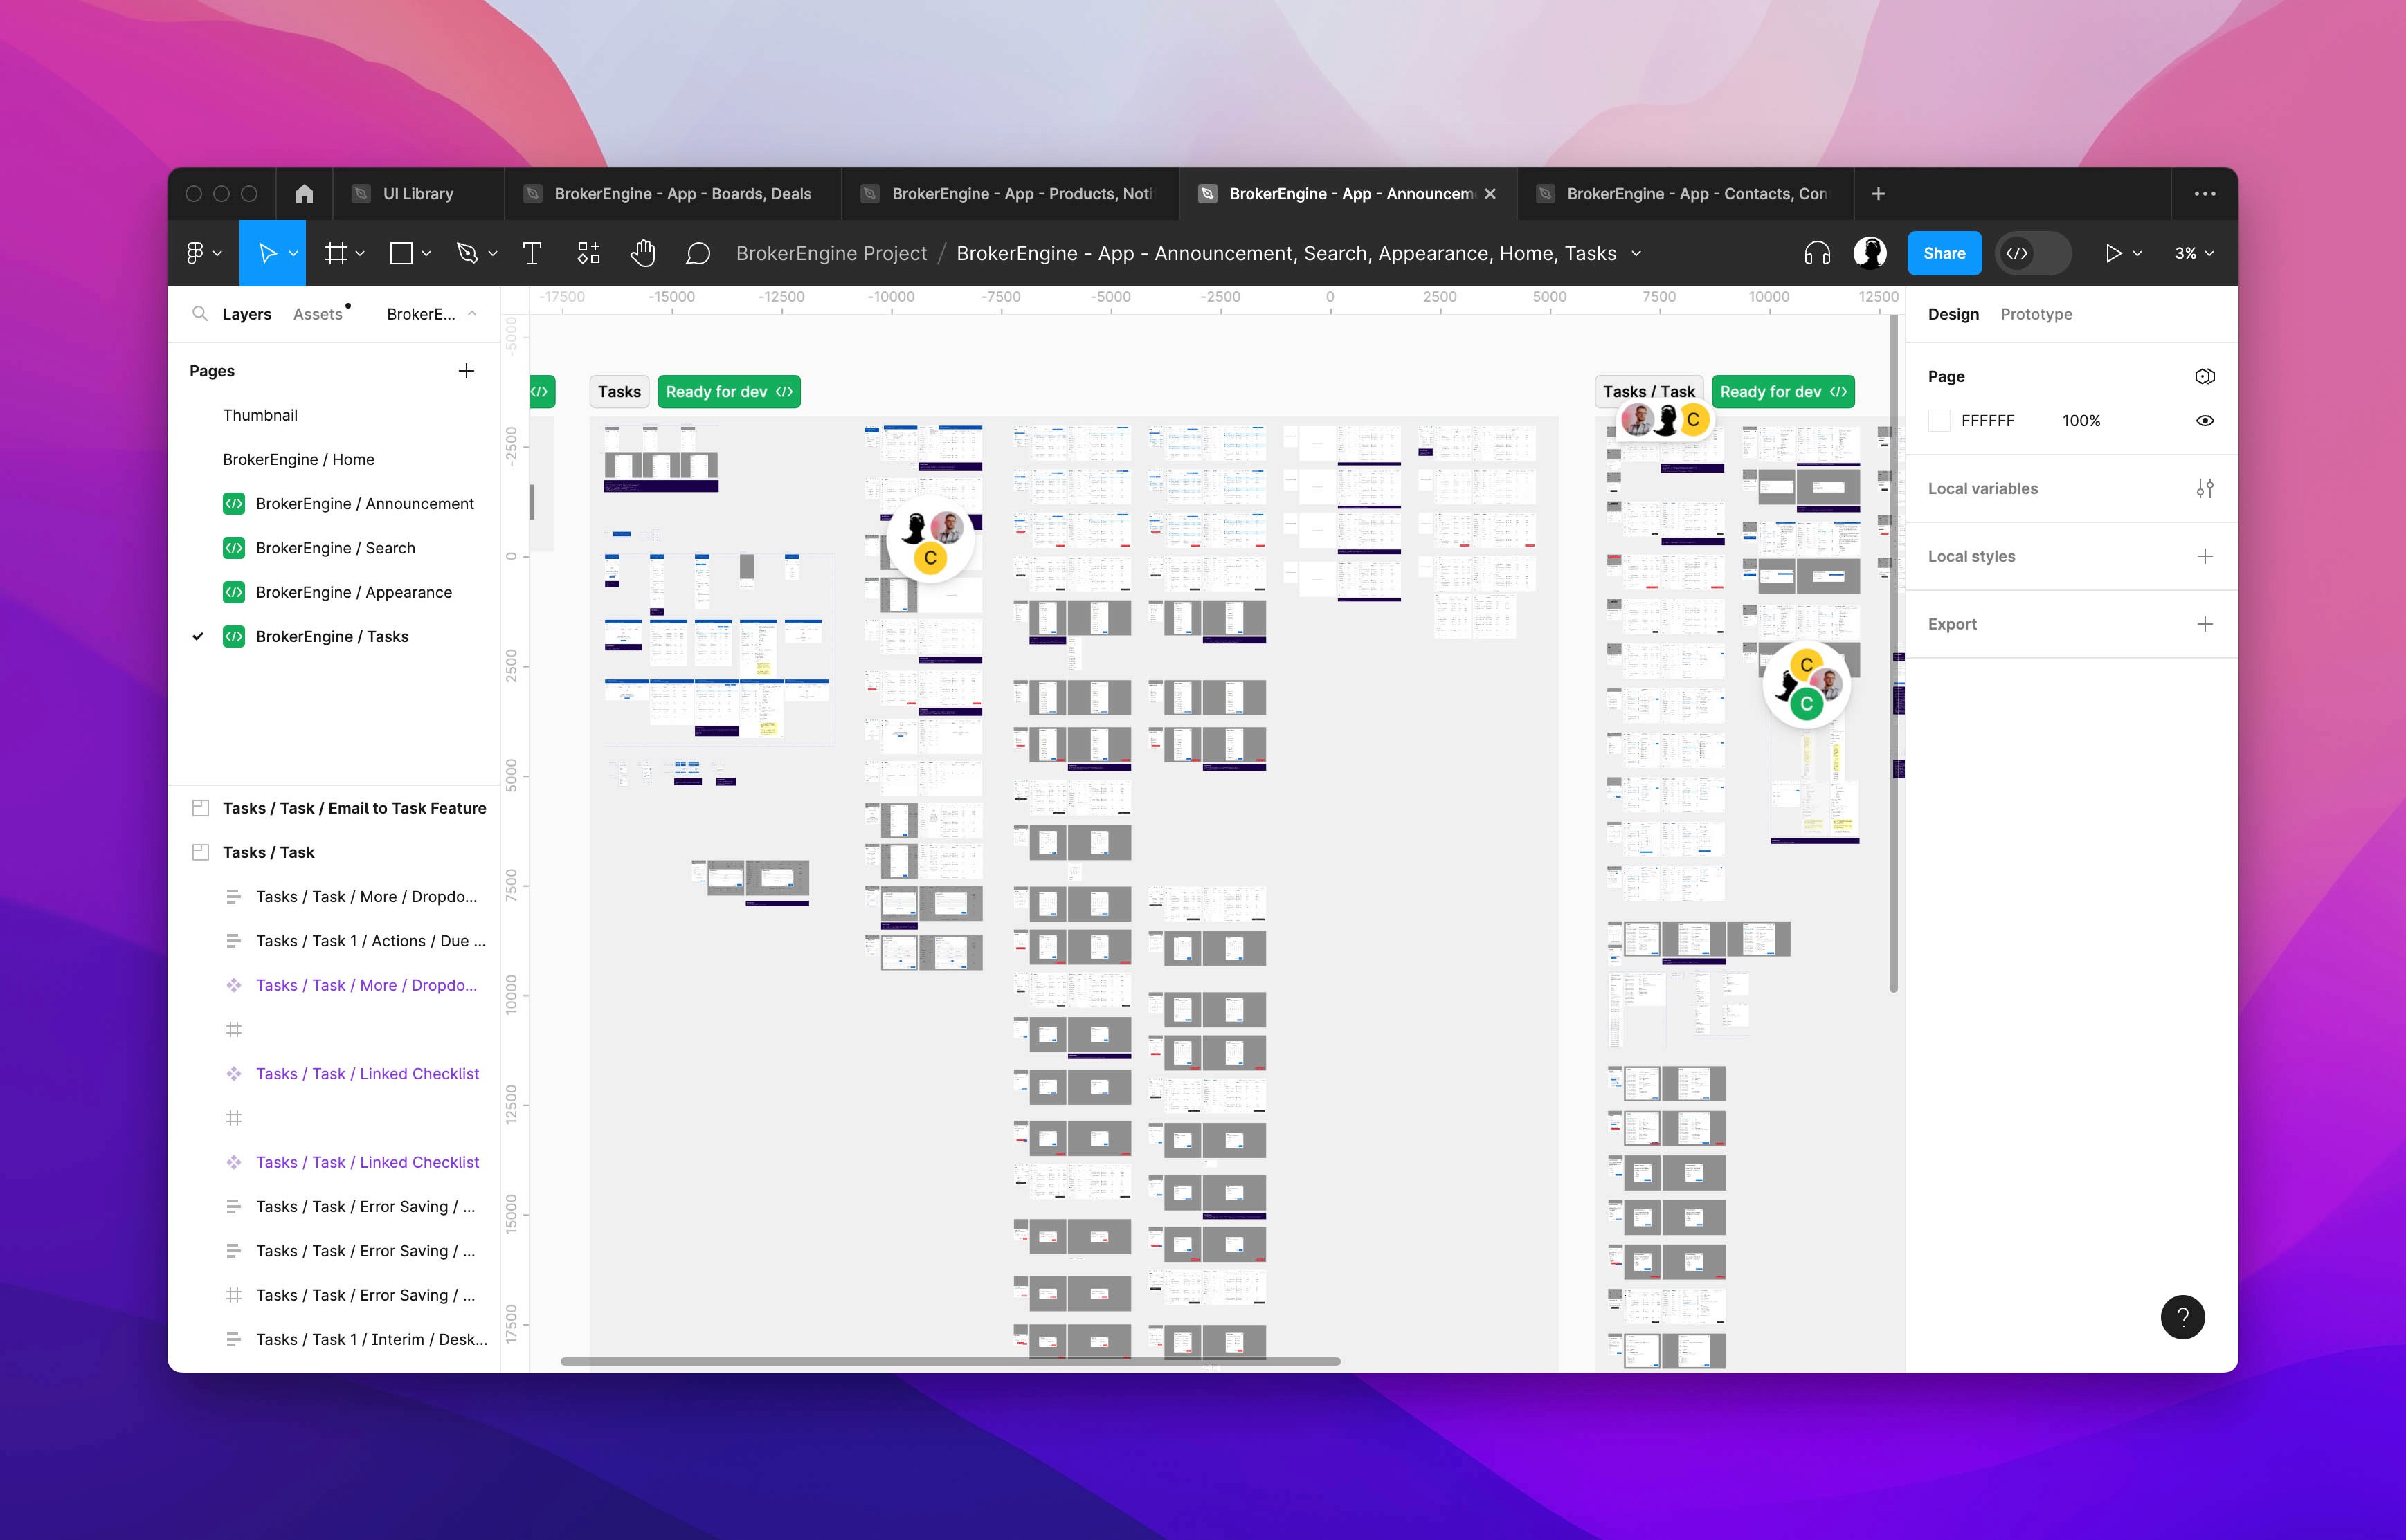Toggle Dev Mode switch
The image size is (2406, 1540).
pos(2033,253)
